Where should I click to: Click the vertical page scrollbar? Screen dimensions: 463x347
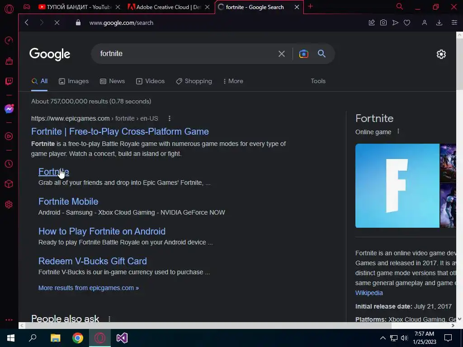pyautogui.click(x=459, y=63)
